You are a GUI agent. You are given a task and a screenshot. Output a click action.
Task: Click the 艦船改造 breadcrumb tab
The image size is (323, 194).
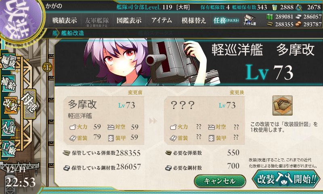click(73, 33)
